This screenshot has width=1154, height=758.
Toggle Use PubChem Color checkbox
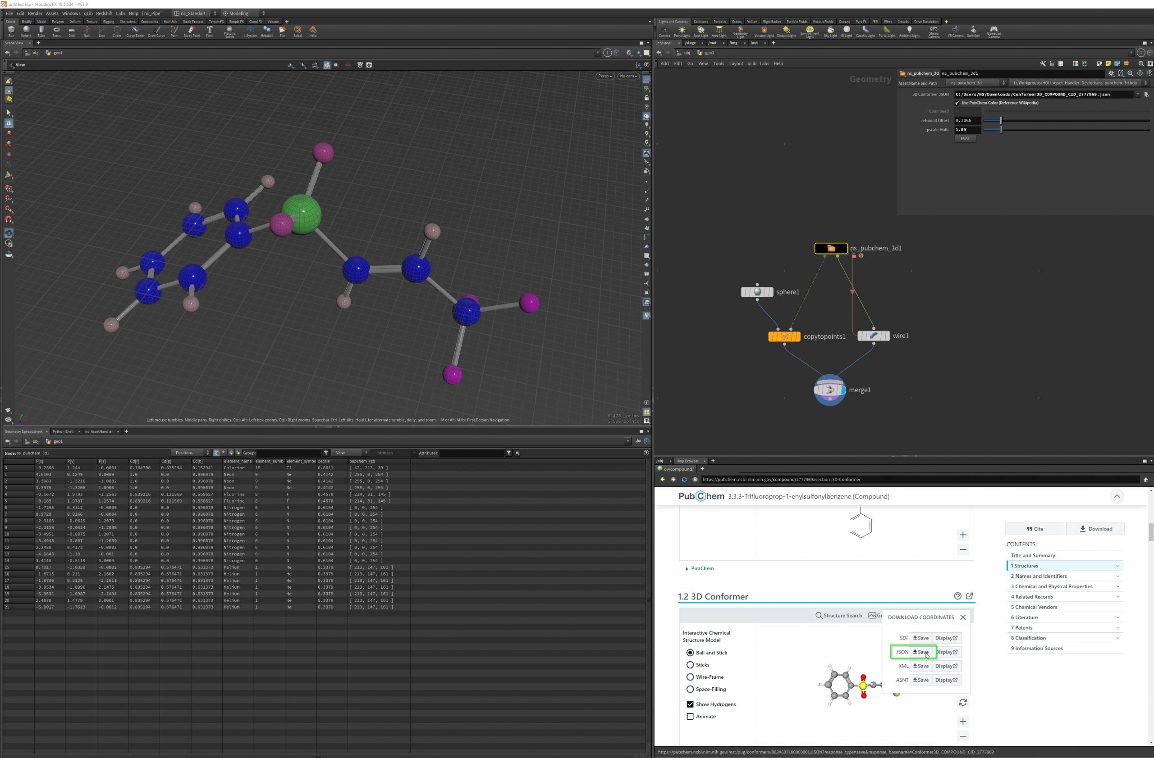click(x=957, y=103)
